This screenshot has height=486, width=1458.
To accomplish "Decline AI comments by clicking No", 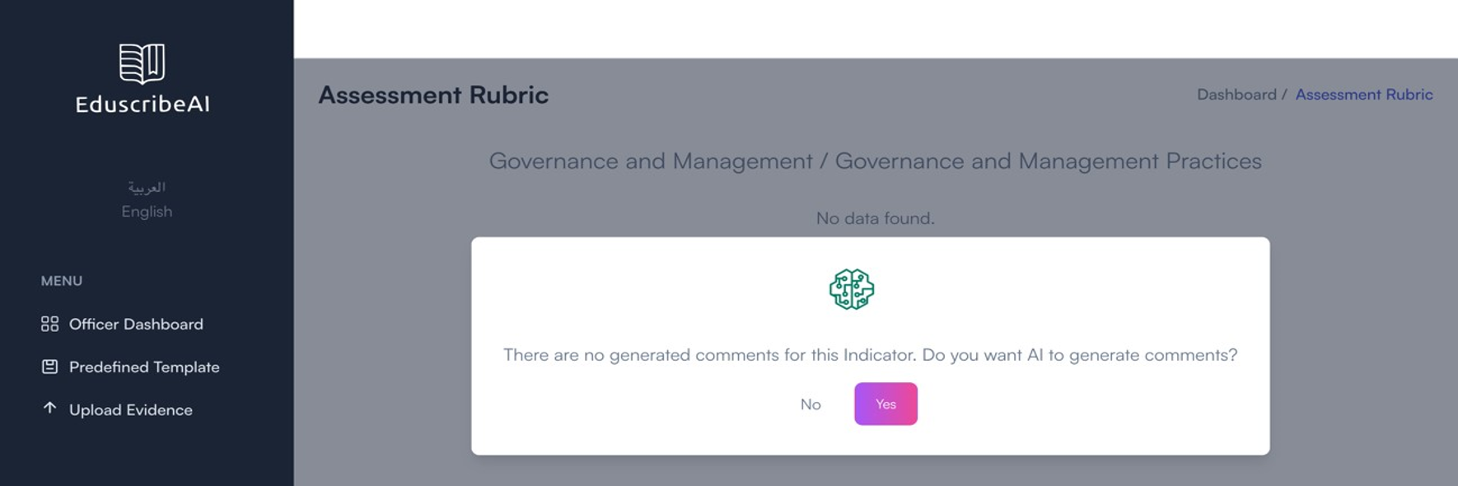I will [x=811, y=404].
